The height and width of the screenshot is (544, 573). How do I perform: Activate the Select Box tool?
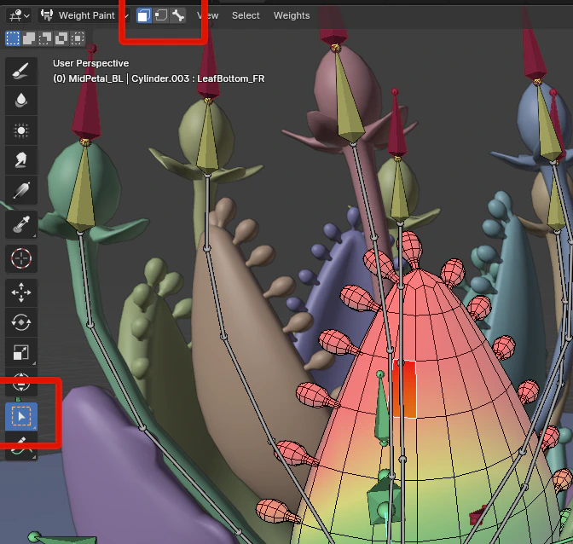coord(21,416)
